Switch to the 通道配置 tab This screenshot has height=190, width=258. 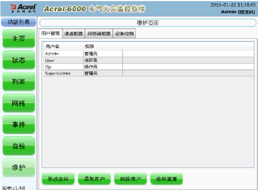pos(74,34)
